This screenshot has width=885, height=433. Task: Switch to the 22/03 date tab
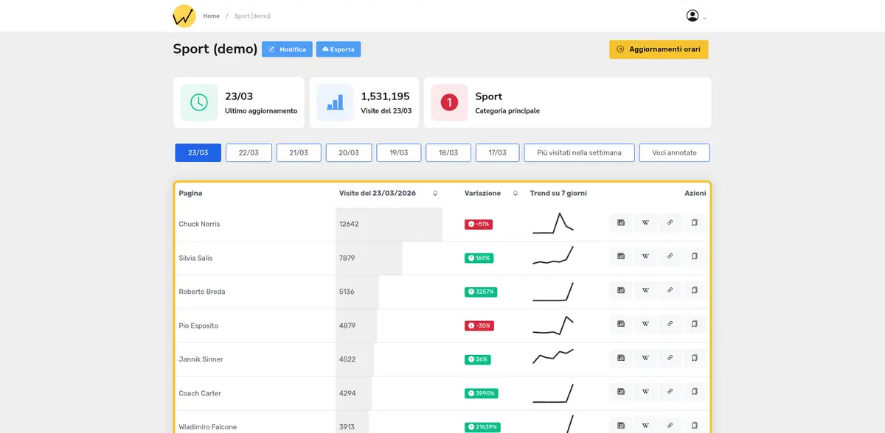(x=249, y=152)
